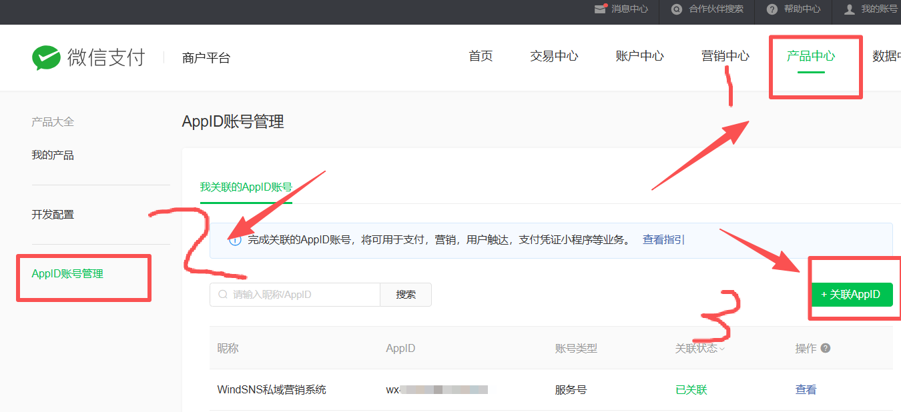Select 营销中心 in top navigation
This screenshot has width=901, height=412.
[725, 56]
